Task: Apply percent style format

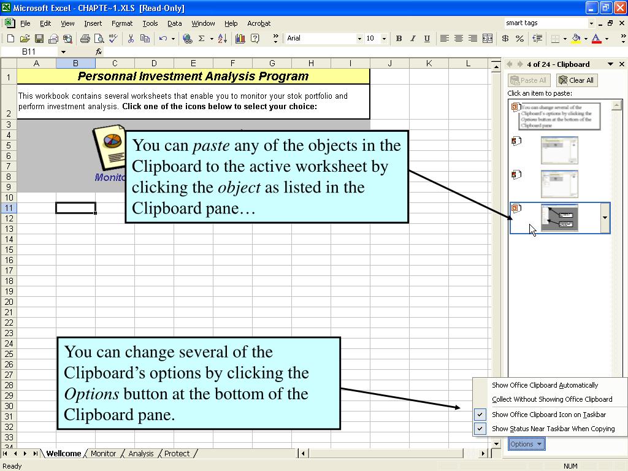Action: coord(519,39)
